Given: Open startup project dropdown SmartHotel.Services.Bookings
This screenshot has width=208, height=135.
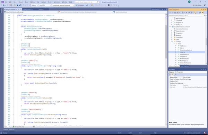Looking at the screenshot, I should (x=63, y=5).
